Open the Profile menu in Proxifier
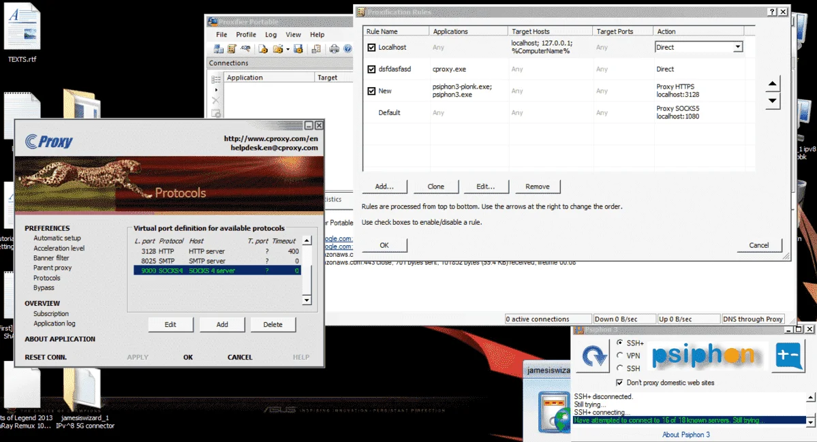 pyautogui.click(x=246, y=34)
